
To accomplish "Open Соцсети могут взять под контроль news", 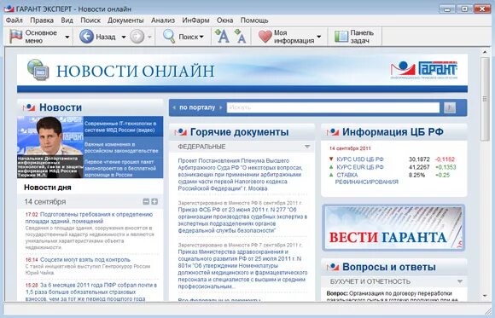I will 85,260.
